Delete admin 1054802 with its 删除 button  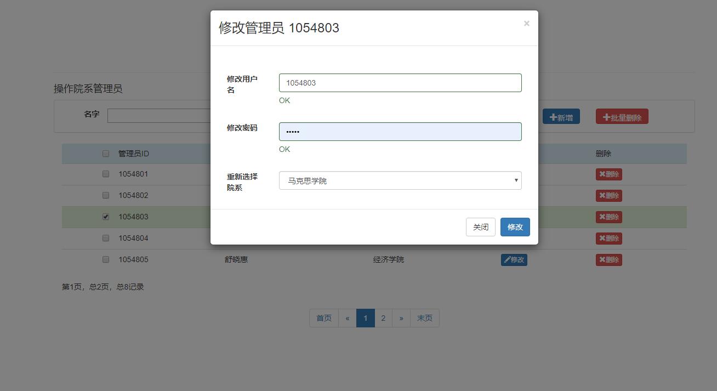pos(608,195)
